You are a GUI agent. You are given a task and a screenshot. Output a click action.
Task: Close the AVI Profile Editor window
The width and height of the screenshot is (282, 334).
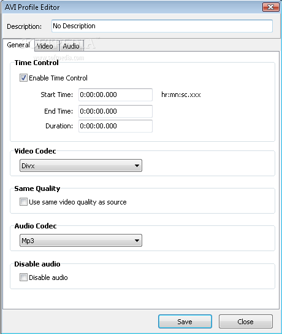pyautogui.click(x=271, y=7)
